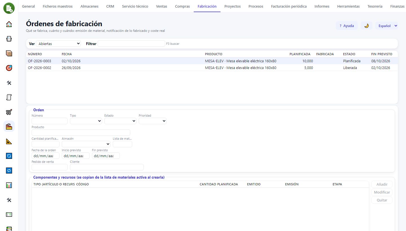Click the Fin previsto date field

[106, 156]
